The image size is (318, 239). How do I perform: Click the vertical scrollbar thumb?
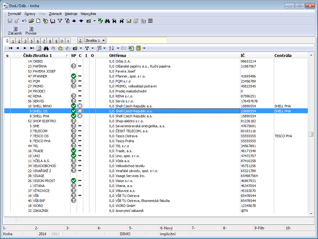click(x=311, y=134)
